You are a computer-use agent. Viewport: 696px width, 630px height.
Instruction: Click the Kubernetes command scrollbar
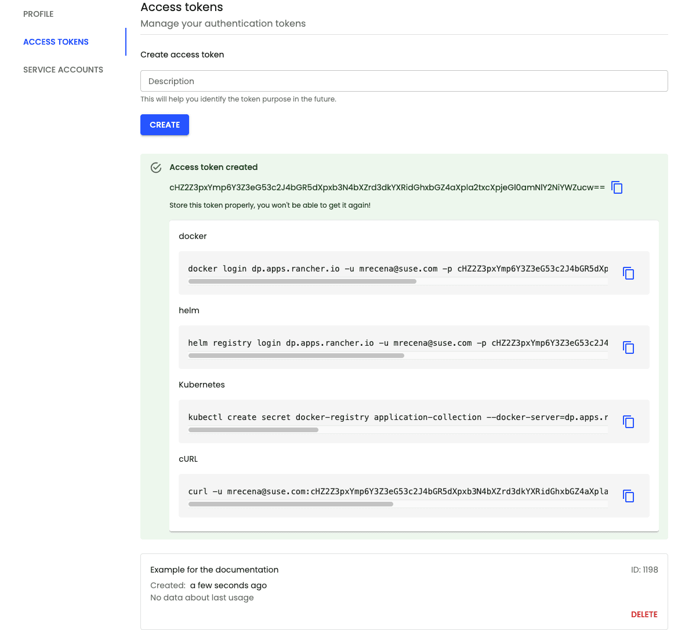click(252, 430)
